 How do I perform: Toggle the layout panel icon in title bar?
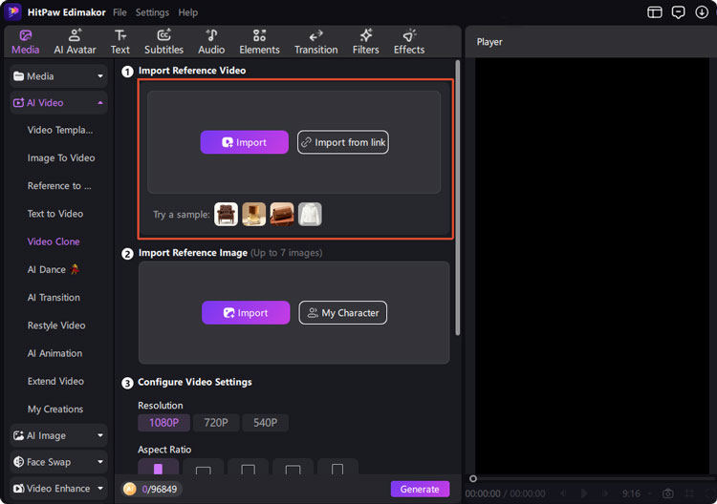click(655, 12)
